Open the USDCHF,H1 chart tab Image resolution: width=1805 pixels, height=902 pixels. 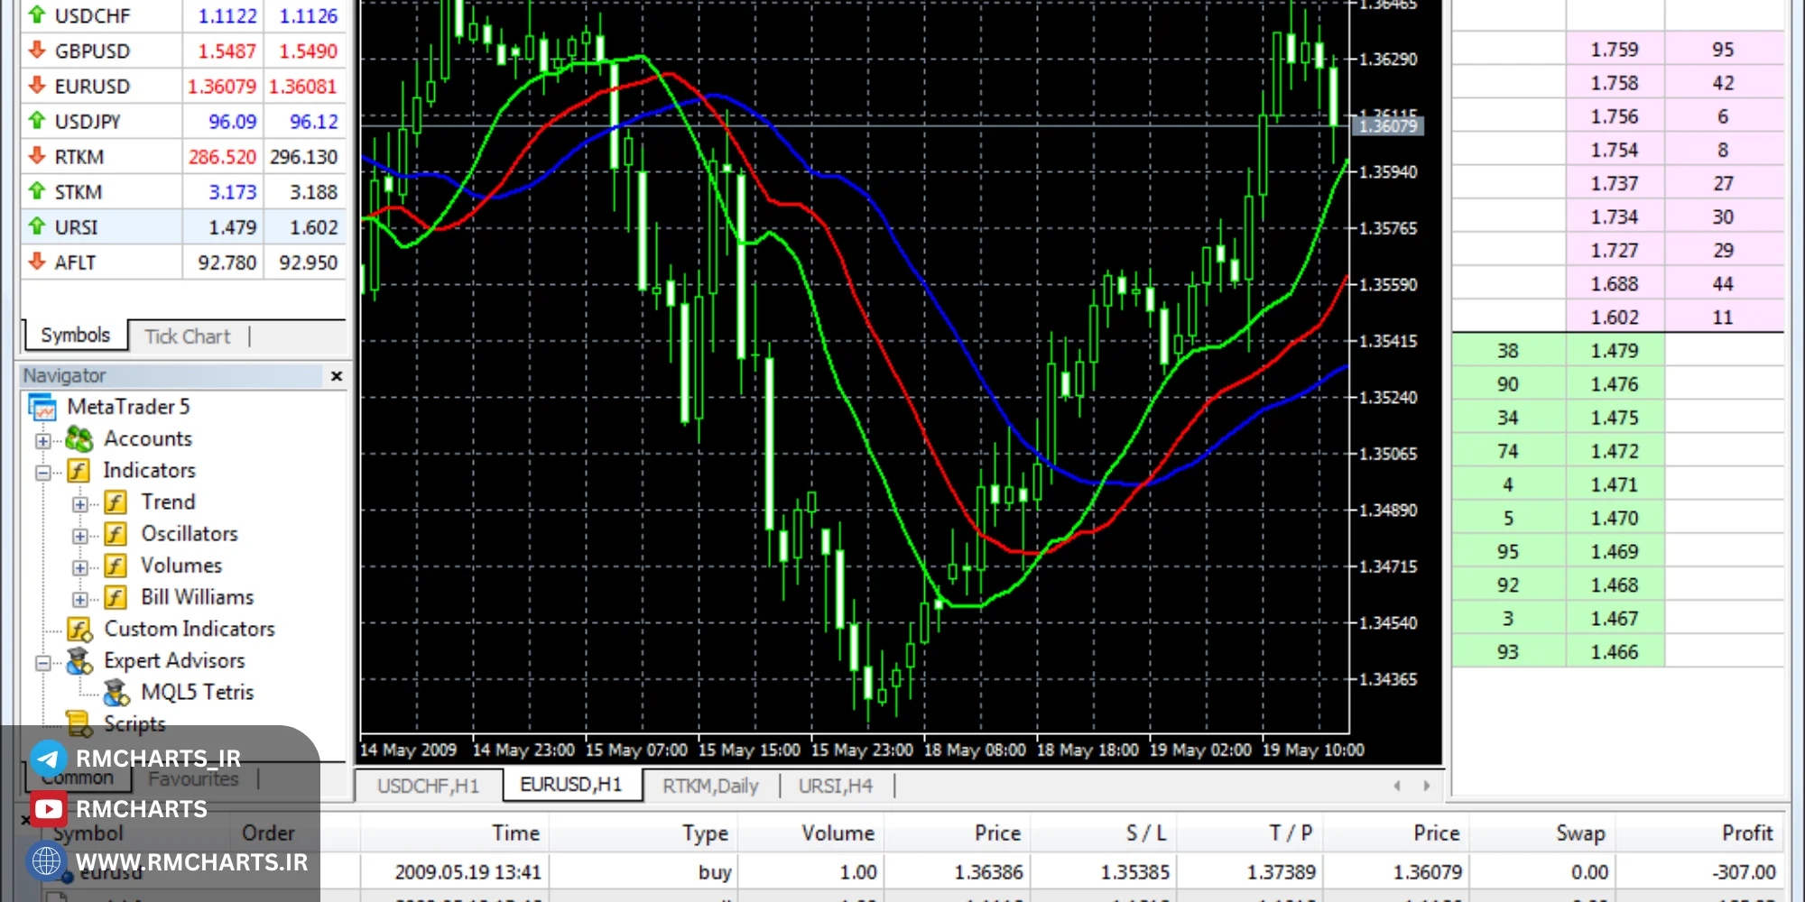coord(428,786)
